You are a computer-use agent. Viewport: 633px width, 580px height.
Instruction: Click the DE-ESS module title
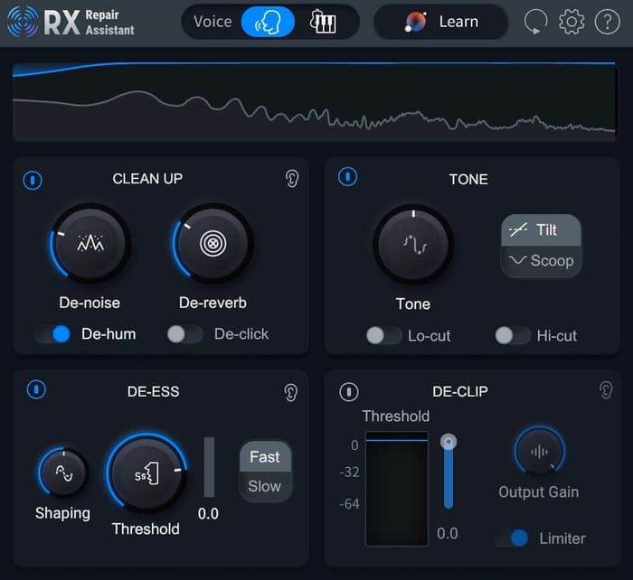pyautogui.click(x=153, y=392)
